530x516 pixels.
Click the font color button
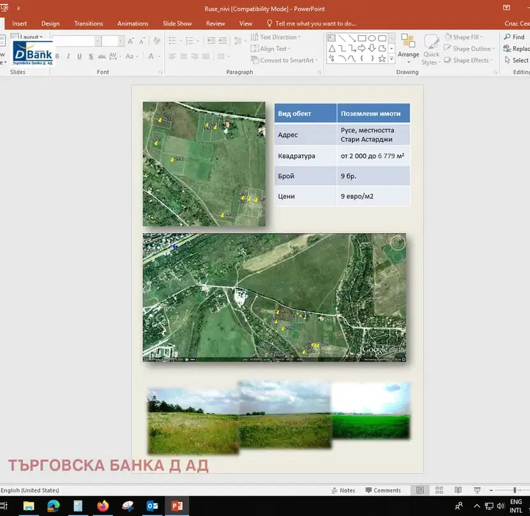click(x=151, y=56)
